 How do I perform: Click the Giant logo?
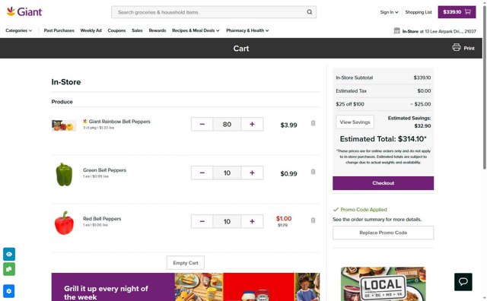(x=24, y=12)
